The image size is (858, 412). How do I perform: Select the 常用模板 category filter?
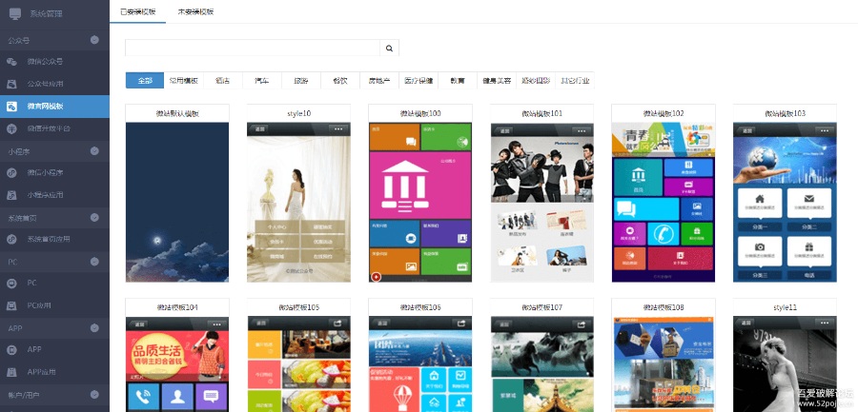point(184,80)
